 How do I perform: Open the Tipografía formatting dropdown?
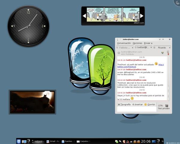click(124, 104)
